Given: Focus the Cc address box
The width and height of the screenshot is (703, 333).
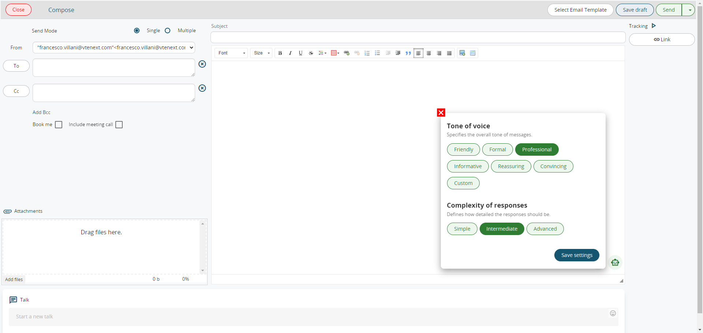Looking at the screenshot, I should 114,93.
